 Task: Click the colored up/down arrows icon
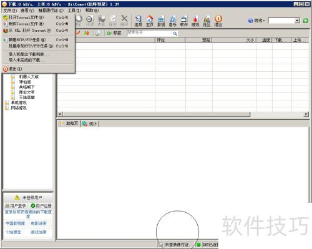87,33
